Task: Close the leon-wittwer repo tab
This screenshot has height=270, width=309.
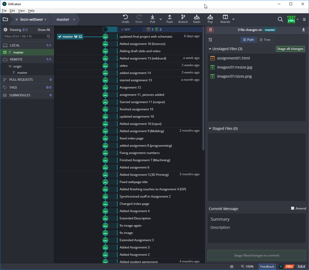Action: 17,19
